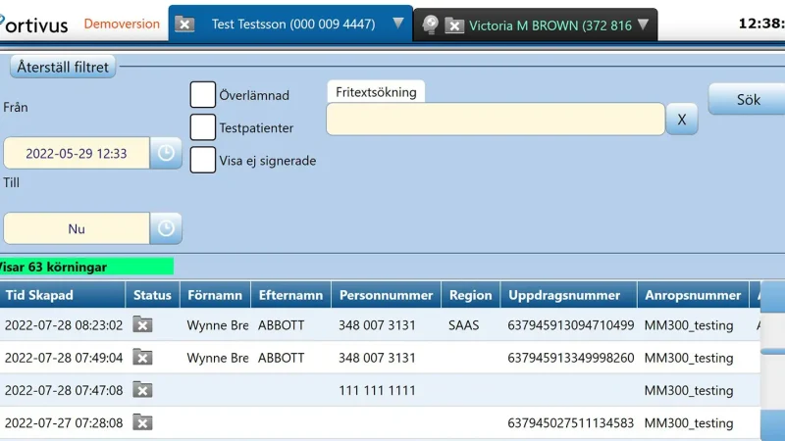Select the Test Testsson patient tab

coord(292,24)
